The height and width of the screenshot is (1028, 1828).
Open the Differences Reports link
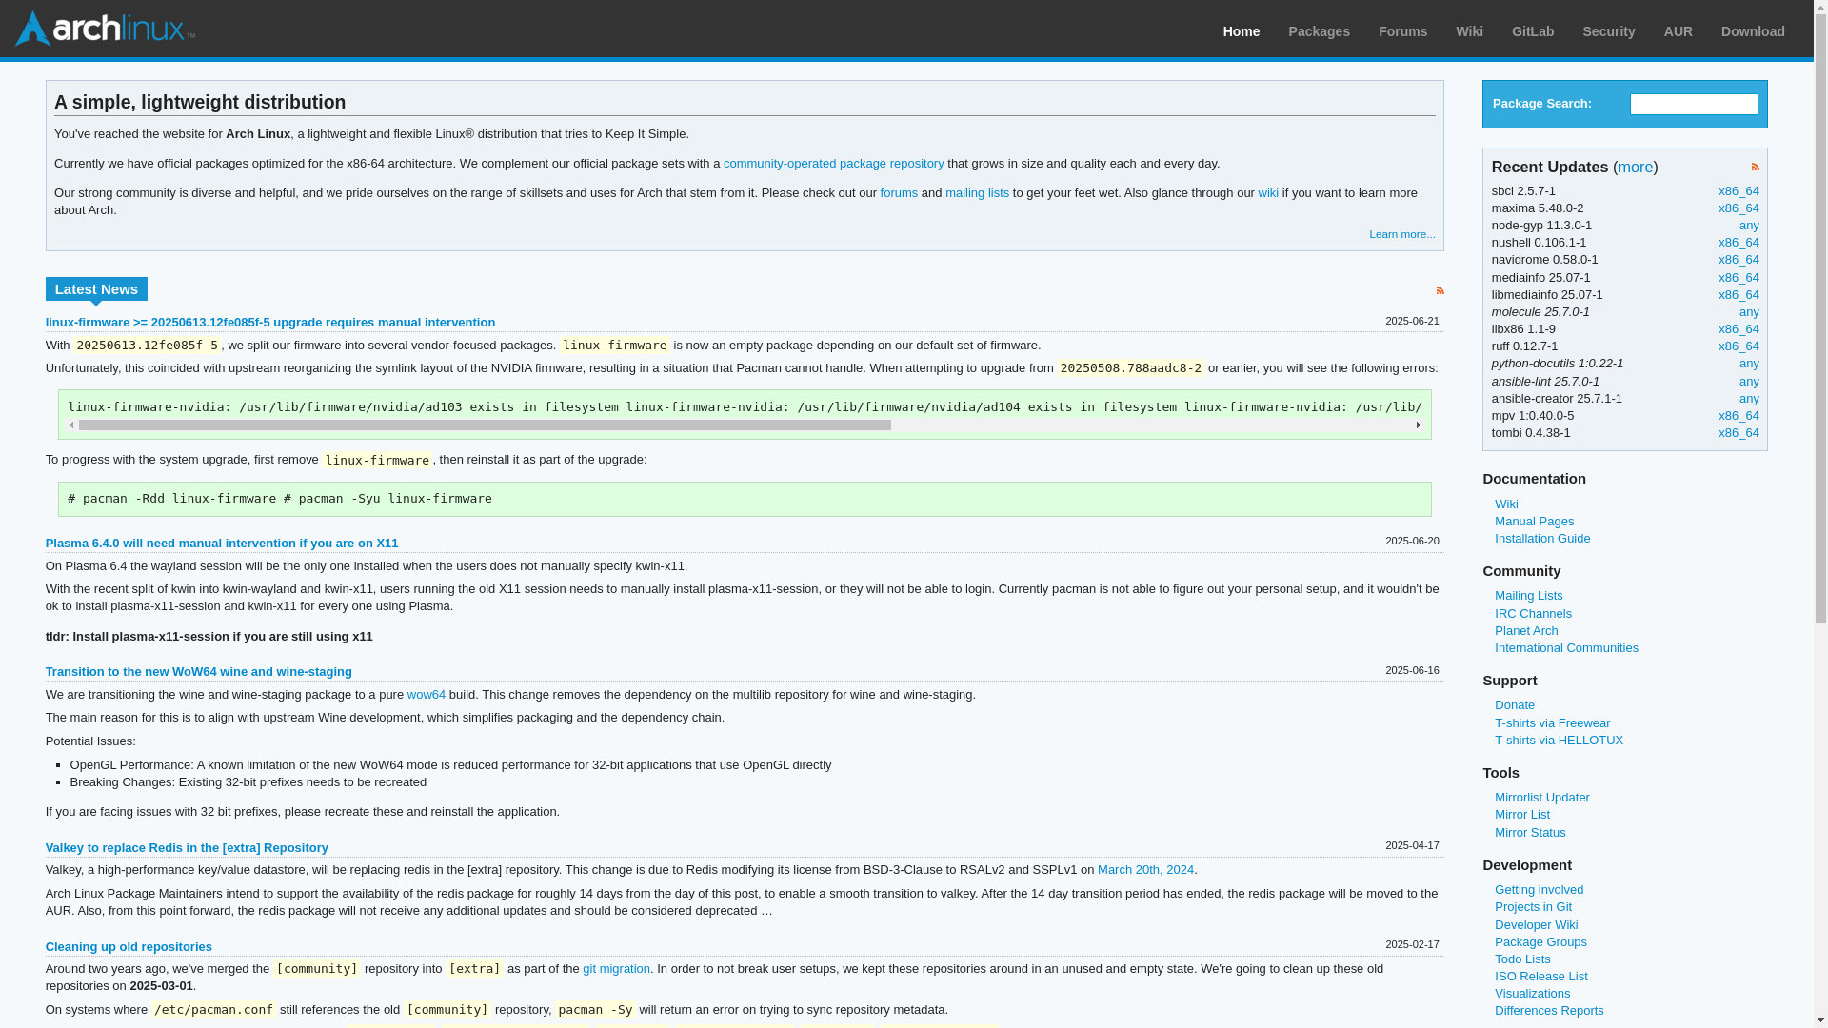coord(1548,1011)
